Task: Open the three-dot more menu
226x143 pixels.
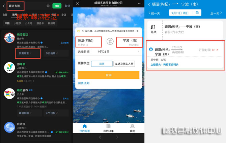Action: [140, 4]
